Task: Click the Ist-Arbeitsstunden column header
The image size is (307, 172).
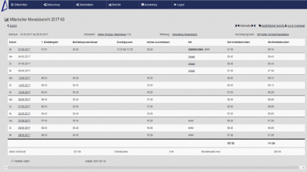Action: tap(278, 42)
